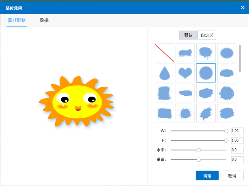Select the no-mask red diagonal option
The height and width of the screenshot is (186, 249).
[x=164, y=53]
